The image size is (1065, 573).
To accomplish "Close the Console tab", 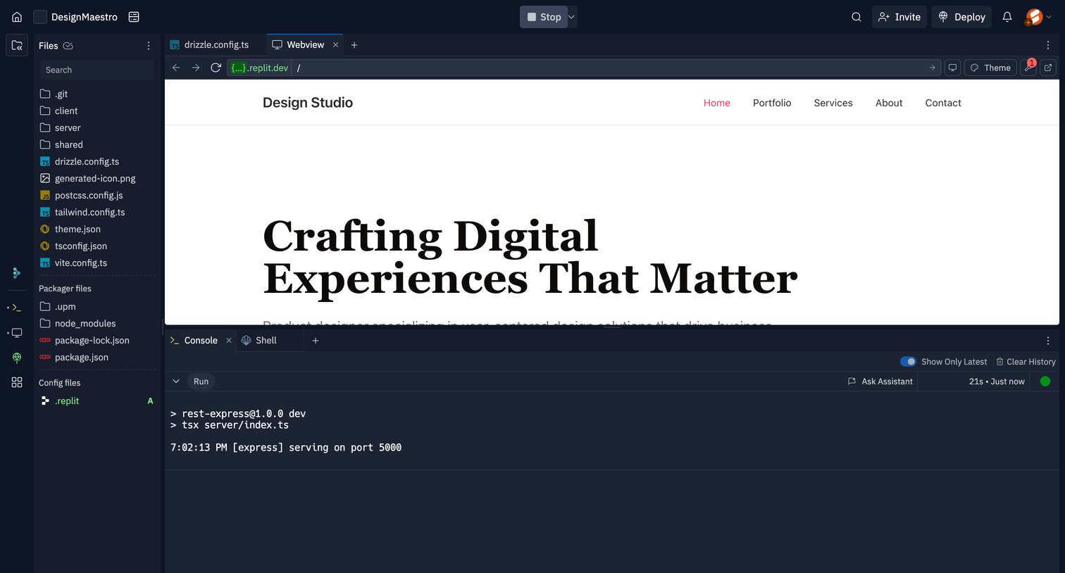I will click(228, 341).
